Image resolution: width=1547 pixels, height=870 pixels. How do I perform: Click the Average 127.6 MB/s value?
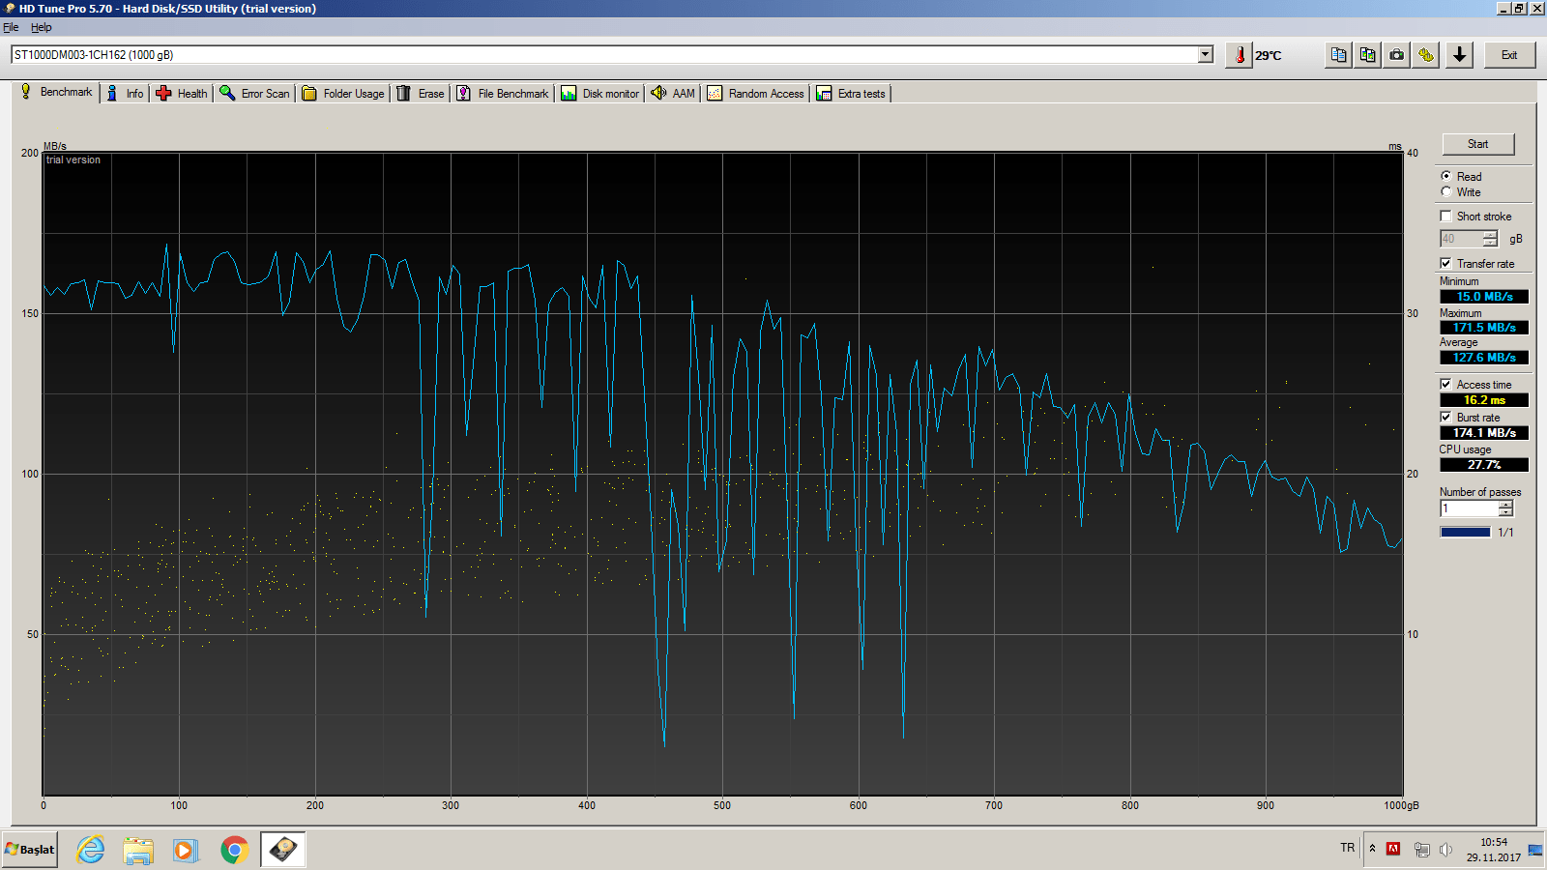tap(1484, 358)
